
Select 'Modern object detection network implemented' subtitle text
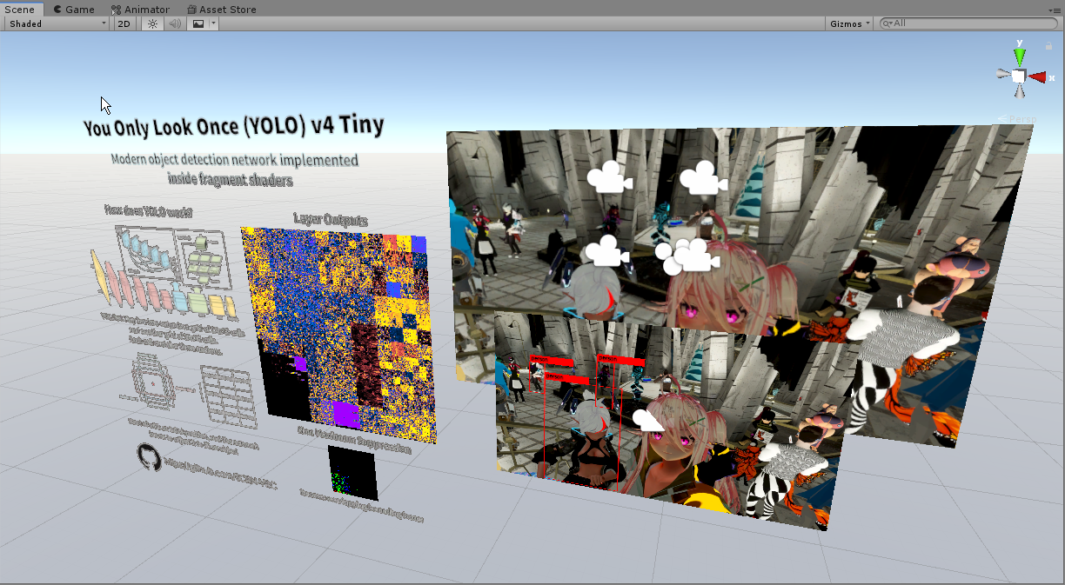[x=235, y=160]
